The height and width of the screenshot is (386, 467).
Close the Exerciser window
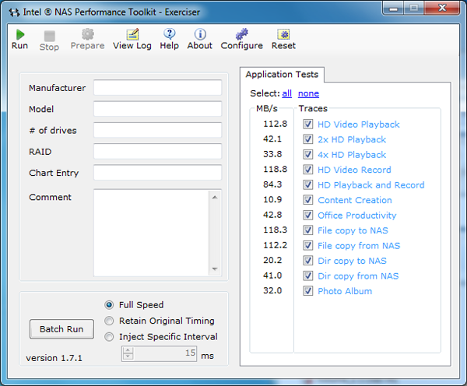tap(443, 8)
